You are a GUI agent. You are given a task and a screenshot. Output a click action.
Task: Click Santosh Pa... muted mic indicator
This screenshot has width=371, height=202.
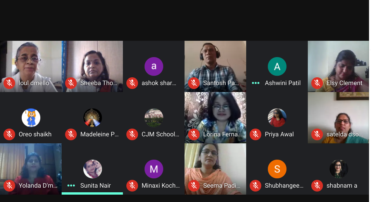(194, 83)
